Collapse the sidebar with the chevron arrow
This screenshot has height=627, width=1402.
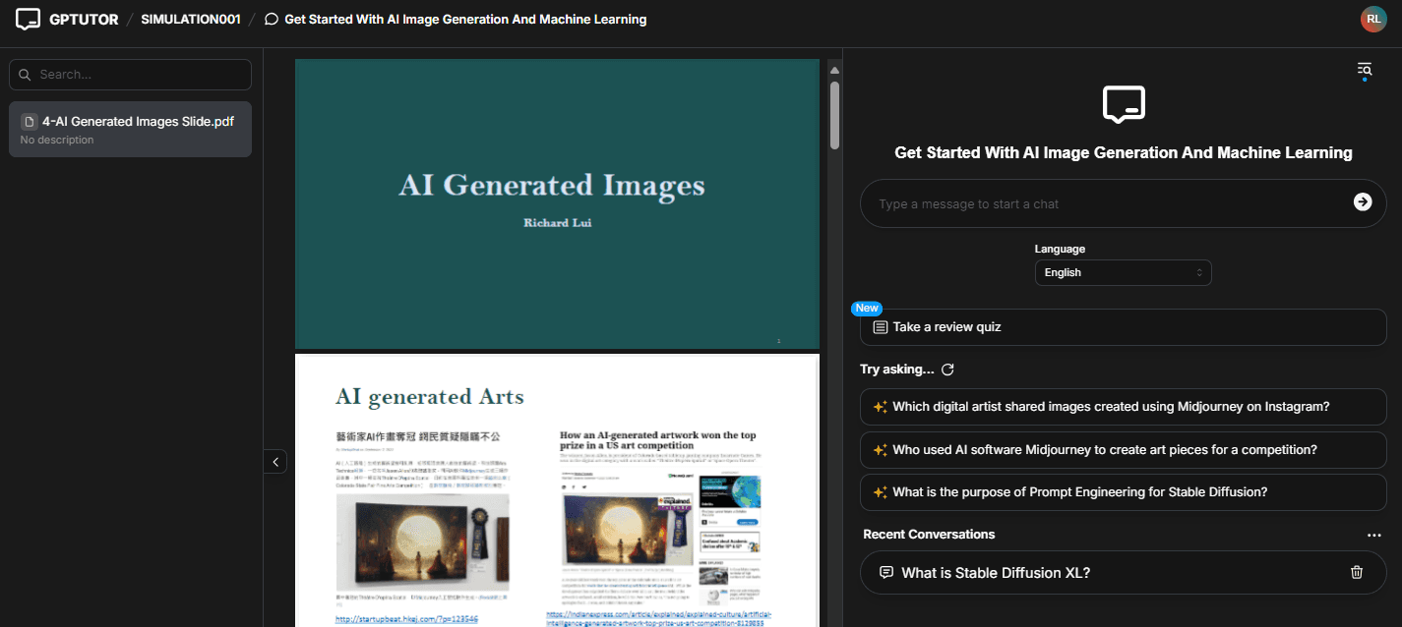[274, 461]
